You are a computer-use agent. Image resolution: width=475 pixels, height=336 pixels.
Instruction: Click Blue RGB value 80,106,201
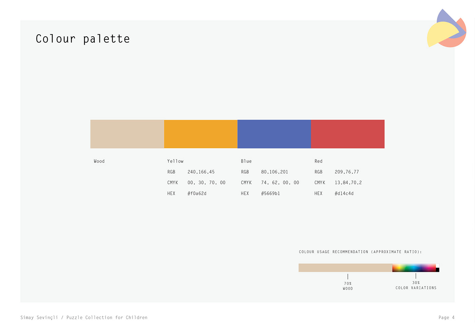[274, 172]
